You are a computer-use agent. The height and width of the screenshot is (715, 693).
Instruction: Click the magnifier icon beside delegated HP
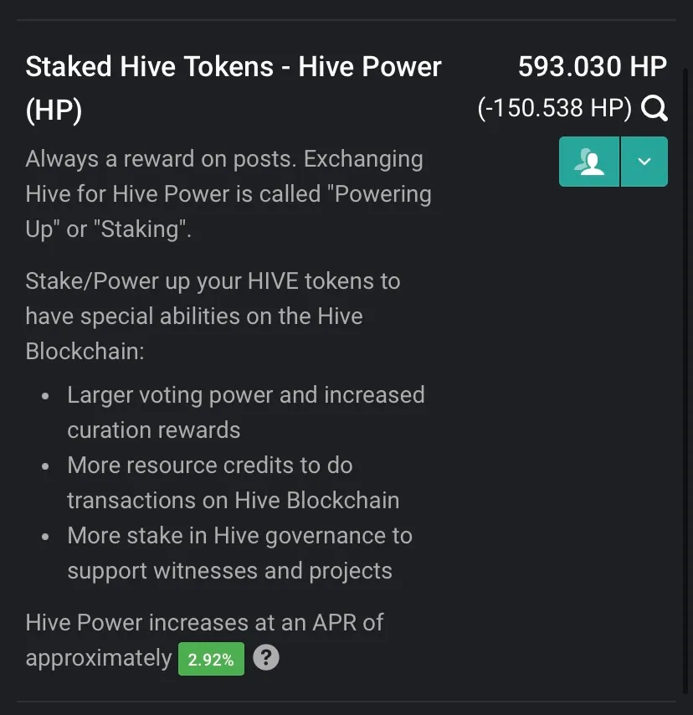tap(654, 109)
